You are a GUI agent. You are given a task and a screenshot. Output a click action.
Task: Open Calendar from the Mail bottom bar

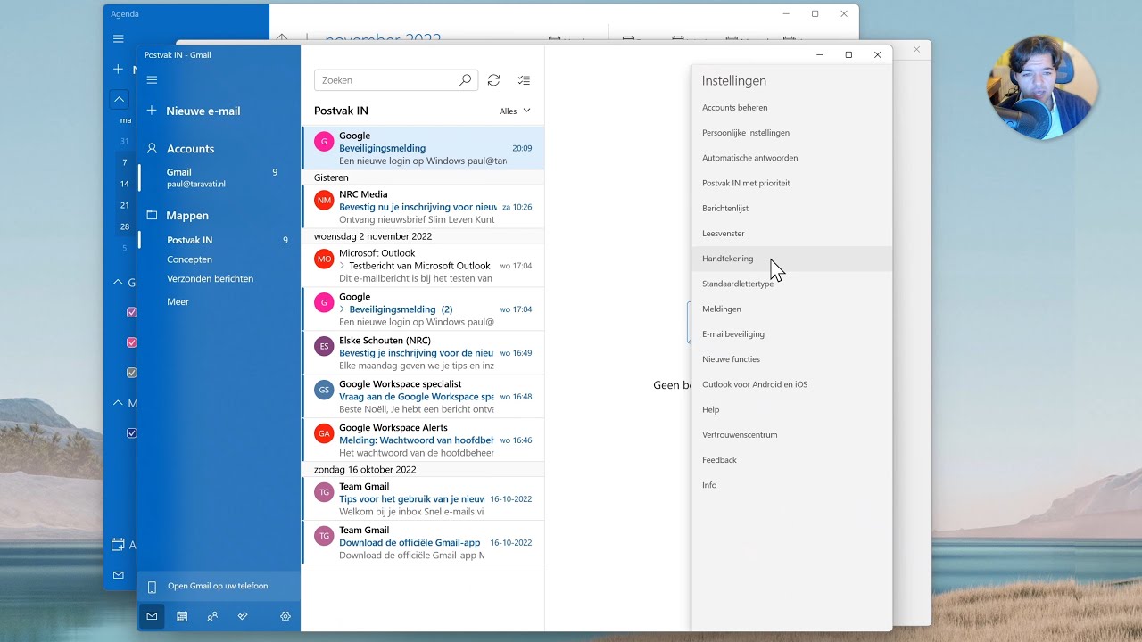182,616
